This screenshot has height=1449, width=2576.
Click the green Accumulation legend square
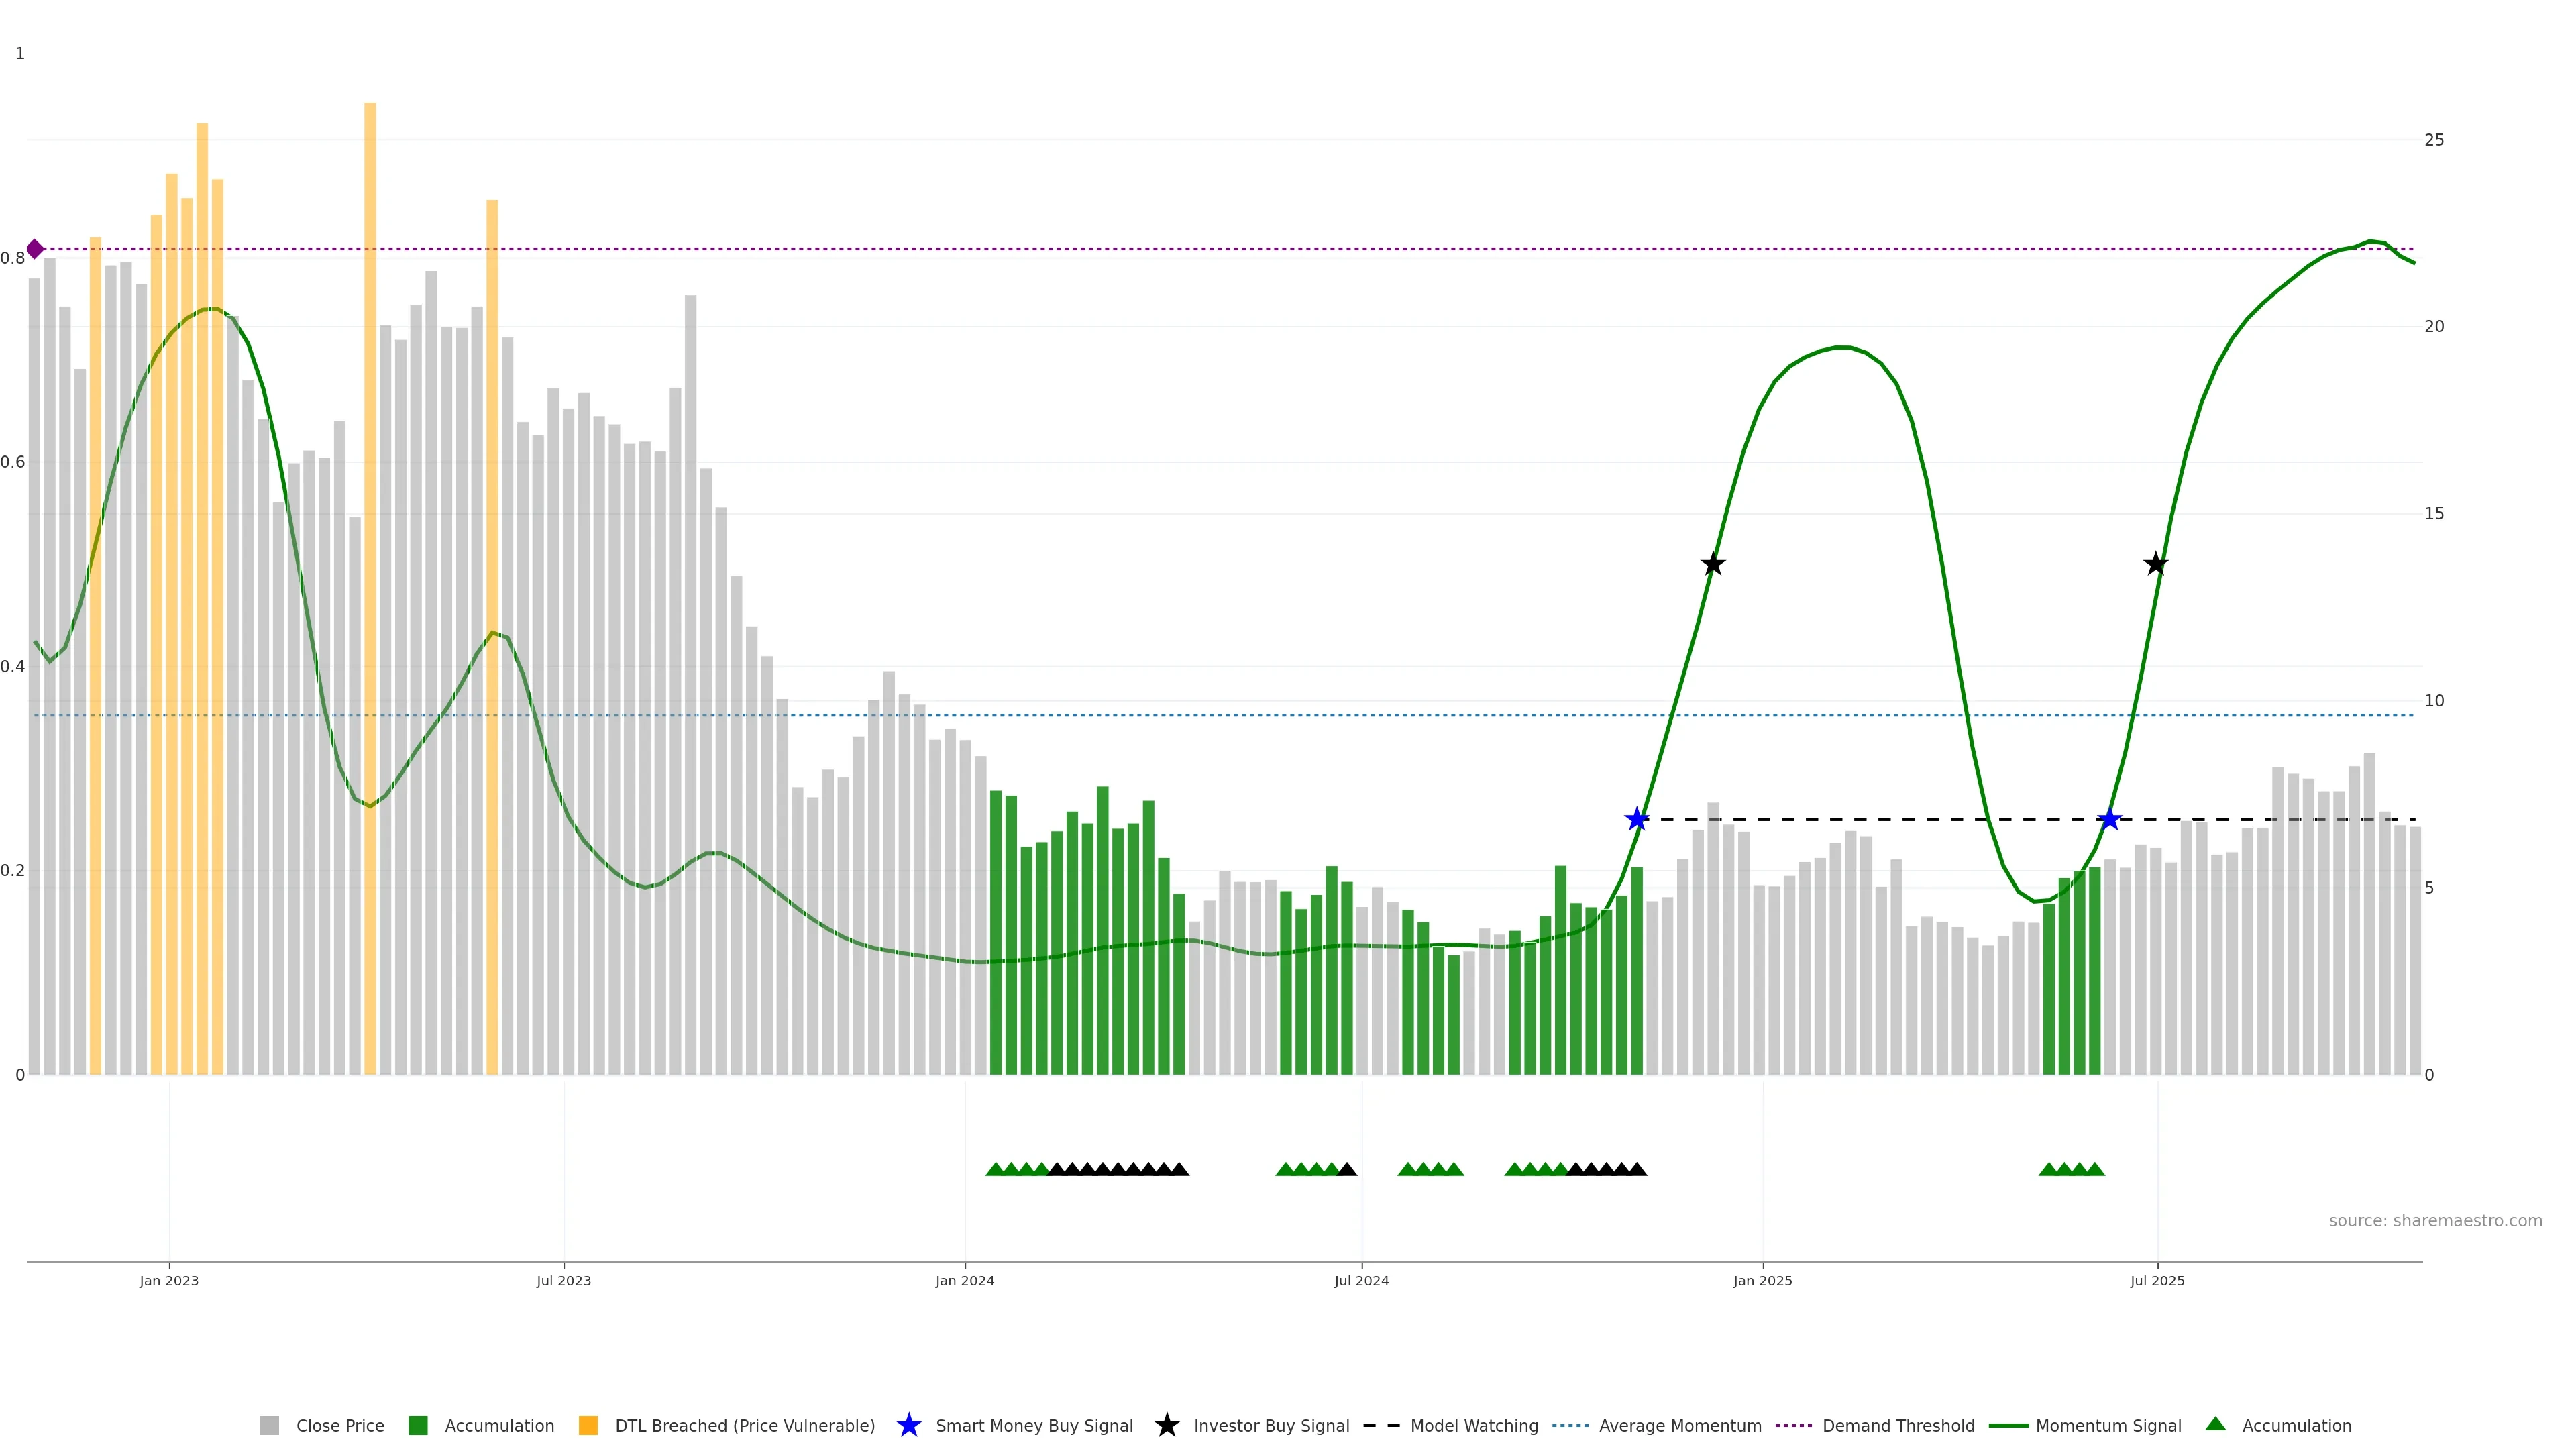click(x=418, y=1426)
